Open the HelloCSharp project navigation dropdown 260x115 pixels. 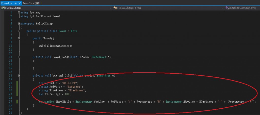pyautogui.click(x=111, y=8)
